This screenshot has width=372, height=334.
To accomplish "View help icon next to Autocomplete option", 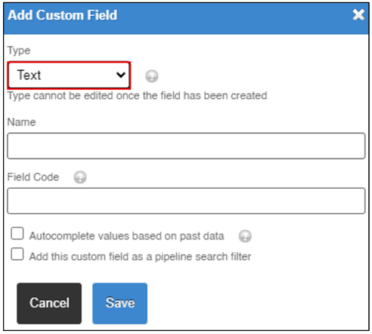I will [245, 236].
